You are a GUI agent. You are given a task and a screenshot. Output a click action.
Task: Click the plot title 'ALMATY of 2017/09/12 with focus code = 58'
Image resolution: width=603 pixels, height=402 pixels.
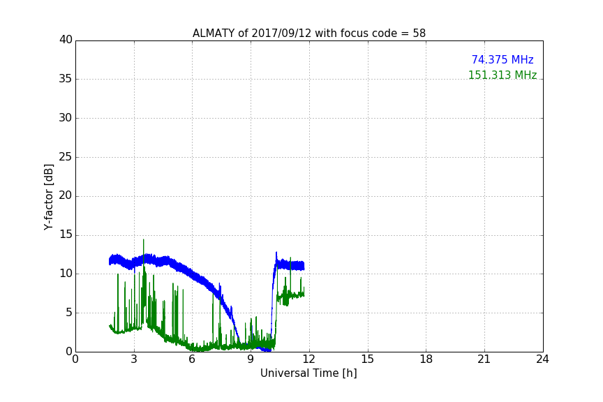coord(308,33)
